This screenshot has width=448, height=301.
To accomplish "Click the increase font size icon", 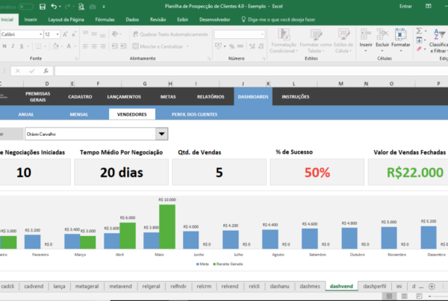I will point(65,34).
